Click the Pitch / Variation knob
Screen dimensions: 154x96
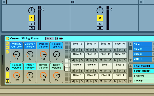pyautogui.click(x=30, y=75)
